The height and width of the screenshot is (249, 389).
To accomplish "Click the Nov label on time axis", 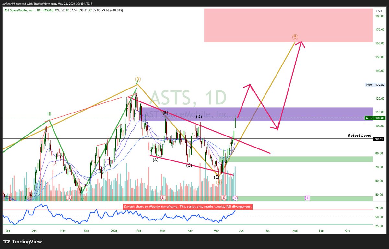I will pos(63,231).
